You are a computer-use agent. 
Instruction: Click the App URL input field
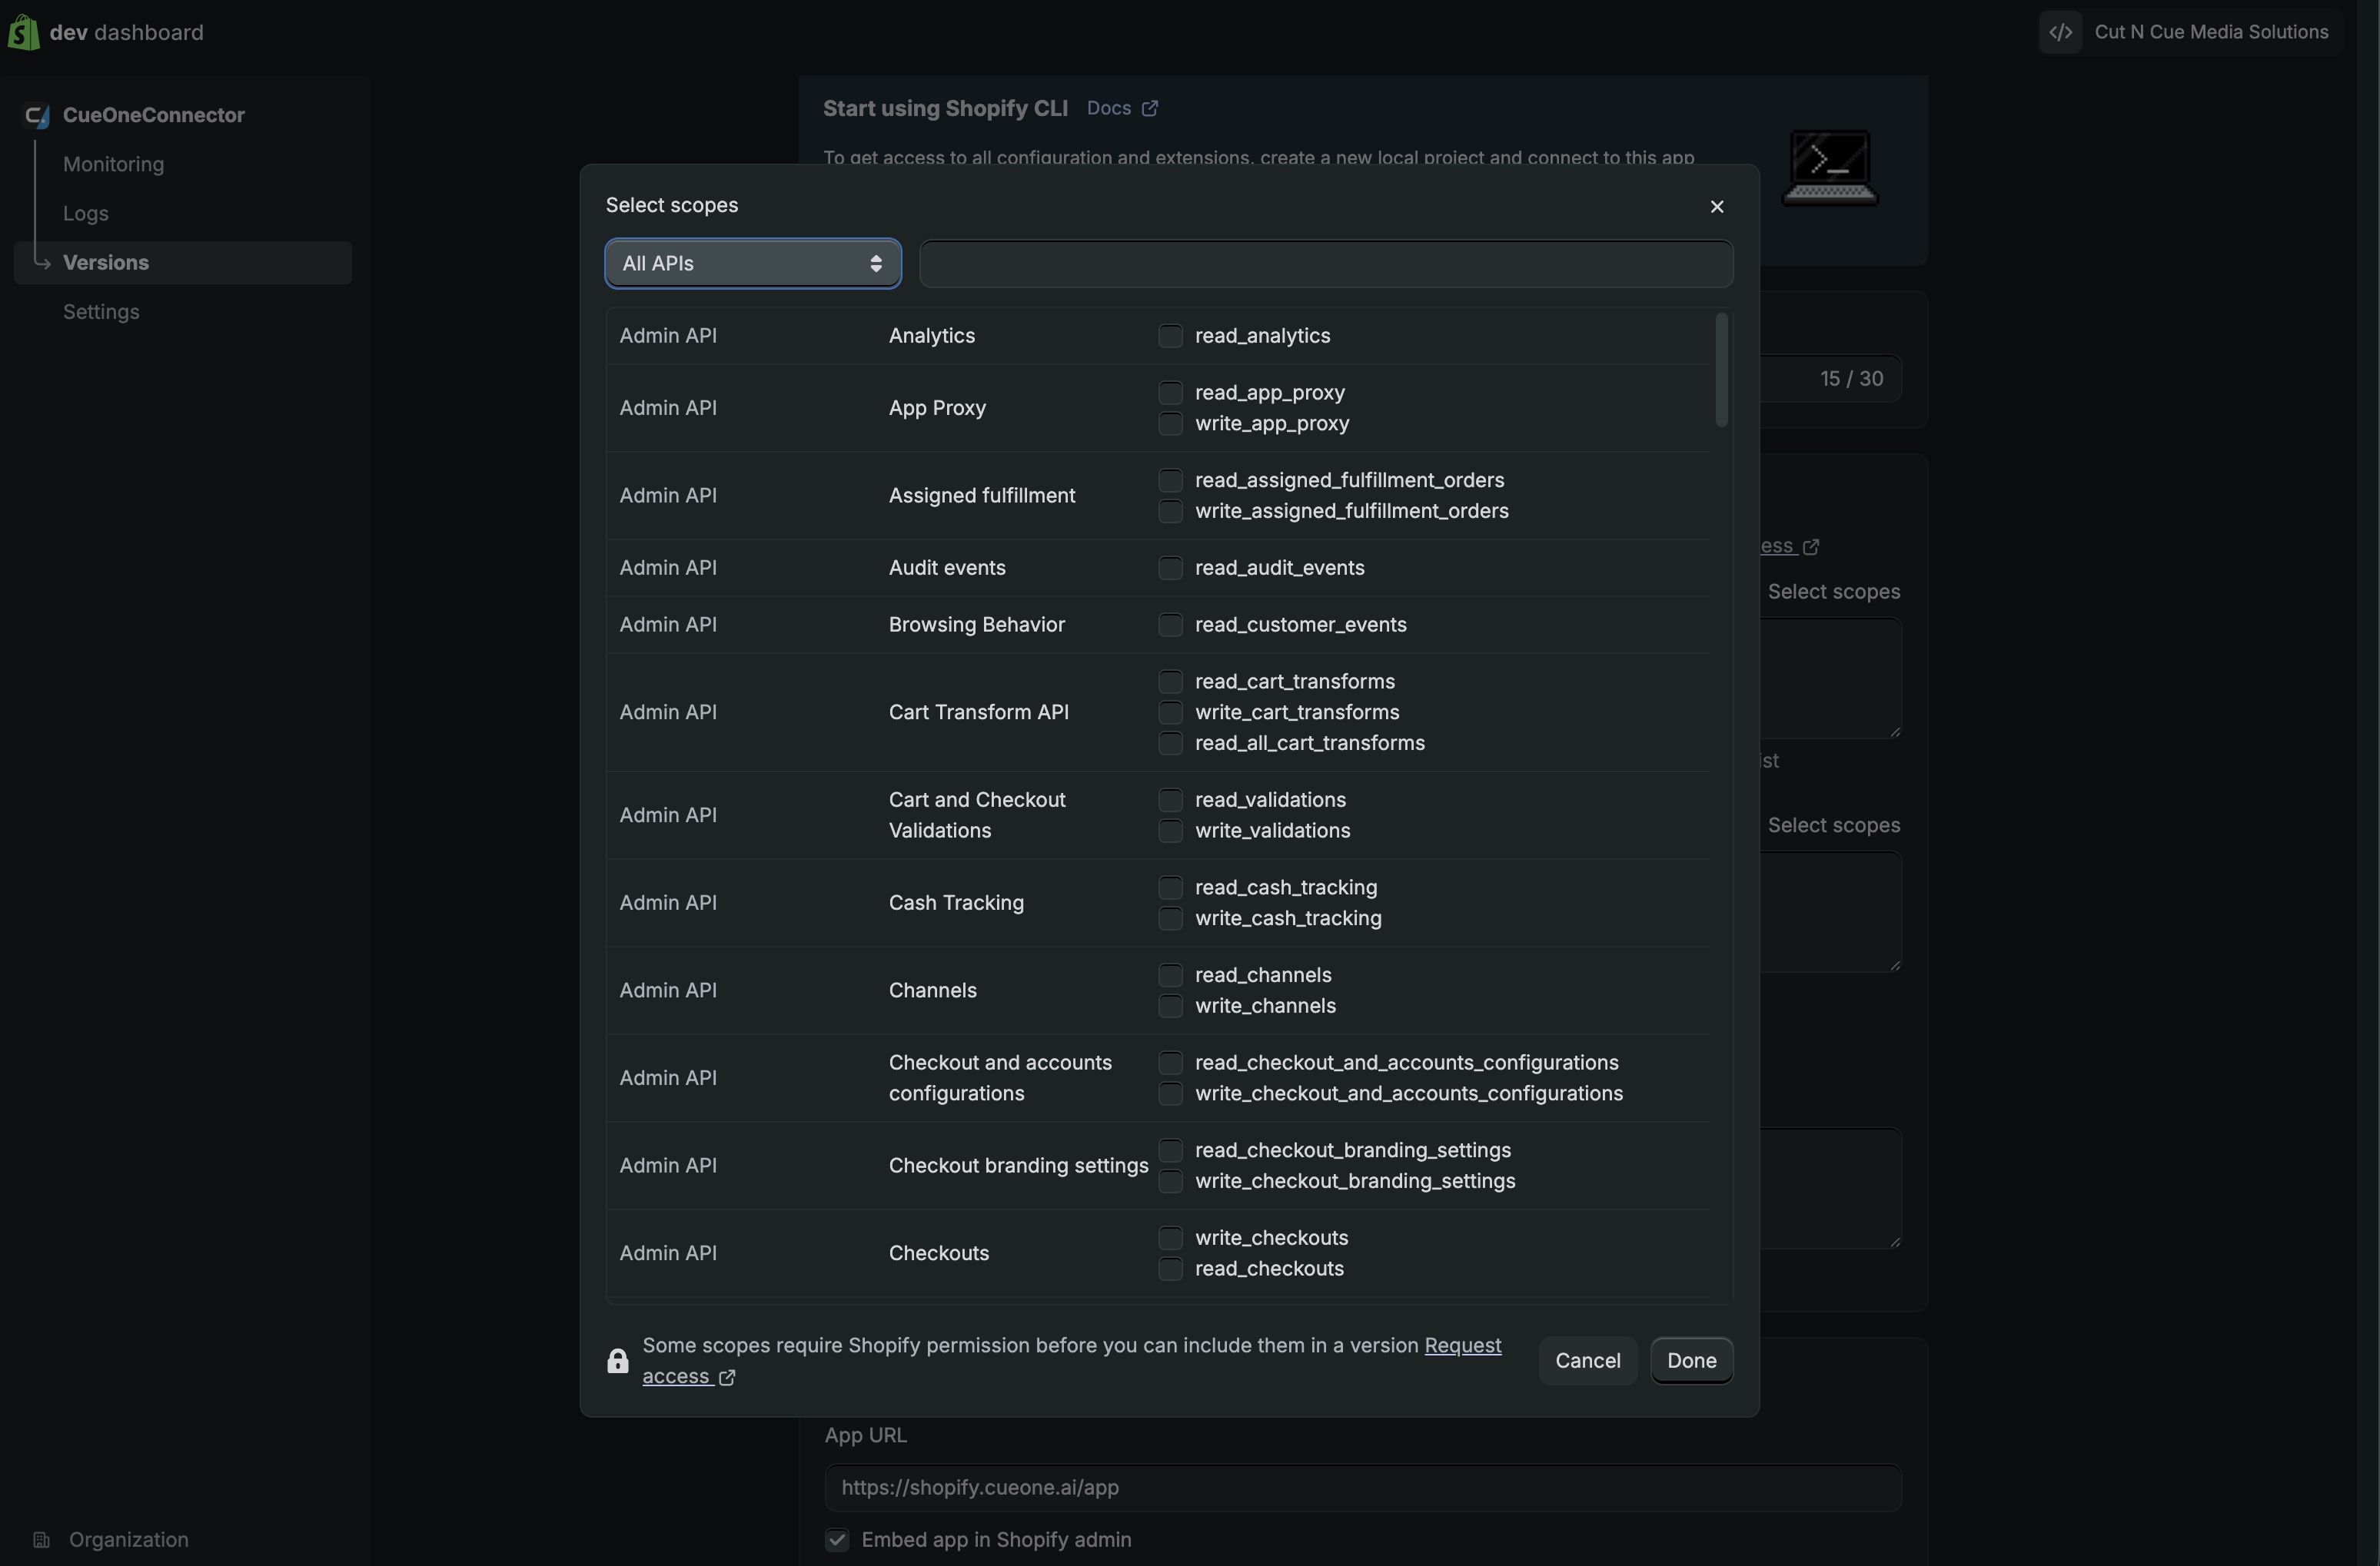click(x=1362, y=1488)
